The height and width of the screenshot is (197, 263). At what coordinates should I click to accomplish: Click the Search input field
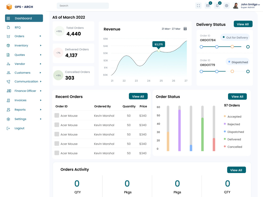point(83,6)
